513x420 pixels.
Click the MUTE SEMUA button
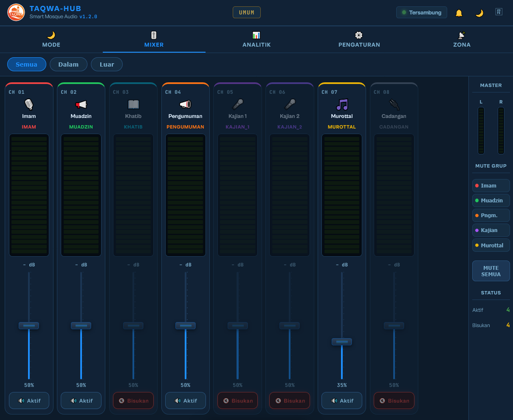pyautogui.click(x=491, y=271)
